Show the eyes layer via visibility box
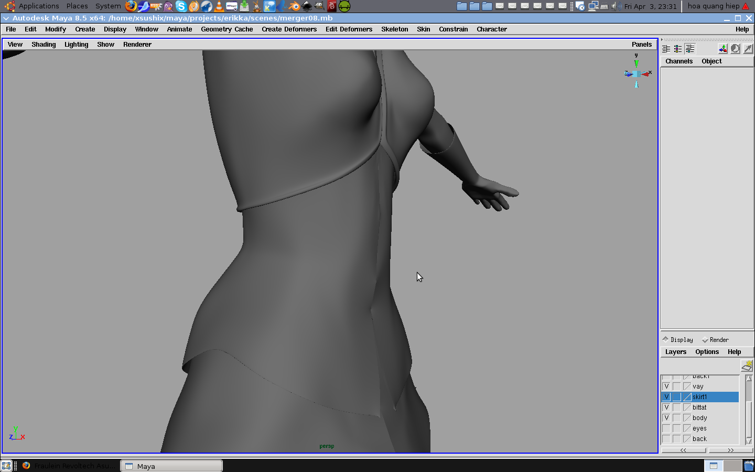The width and height of the screenshot is (755, 472). [x=666, y=428]
